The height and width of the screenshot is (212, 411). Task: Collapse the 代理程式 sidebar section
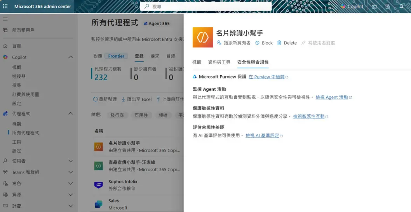pyautogui.click(x=71, y=113)
